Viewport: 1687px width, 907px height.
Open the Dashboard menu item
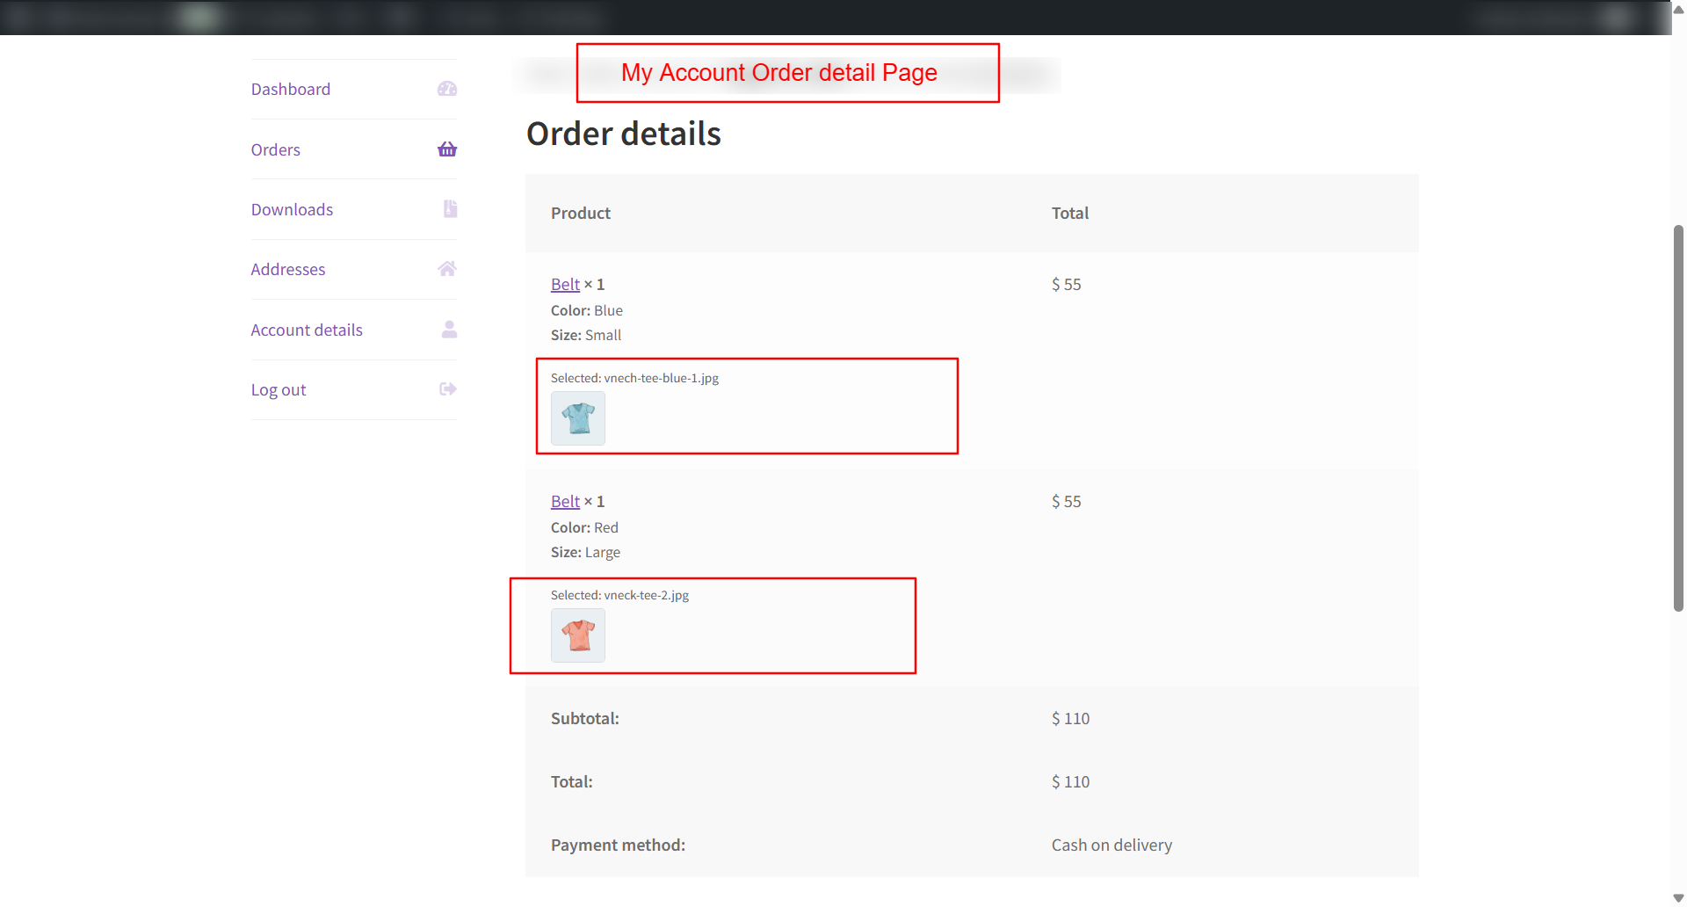pos(291,90)
